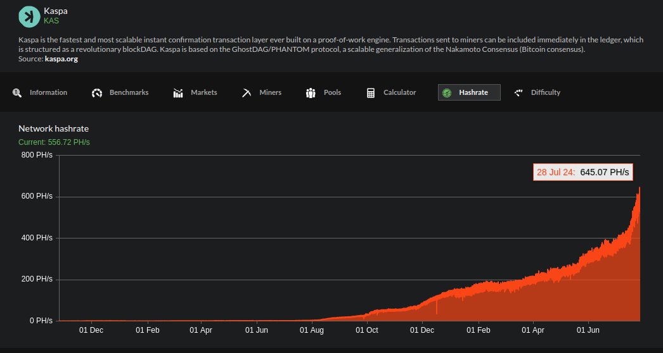Click the Kaspa coin logo icon
The image size is (663, 353).
pyautogui.click(x=29, y=16)
